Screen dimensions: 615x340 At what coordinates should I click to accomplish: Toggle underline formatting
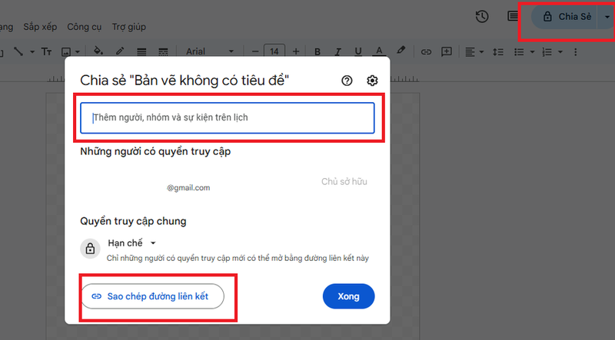coord(358,51)
